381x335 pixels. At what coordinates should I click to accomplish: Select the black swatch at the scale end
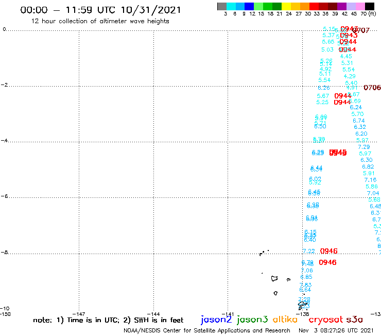coord(369,6)
